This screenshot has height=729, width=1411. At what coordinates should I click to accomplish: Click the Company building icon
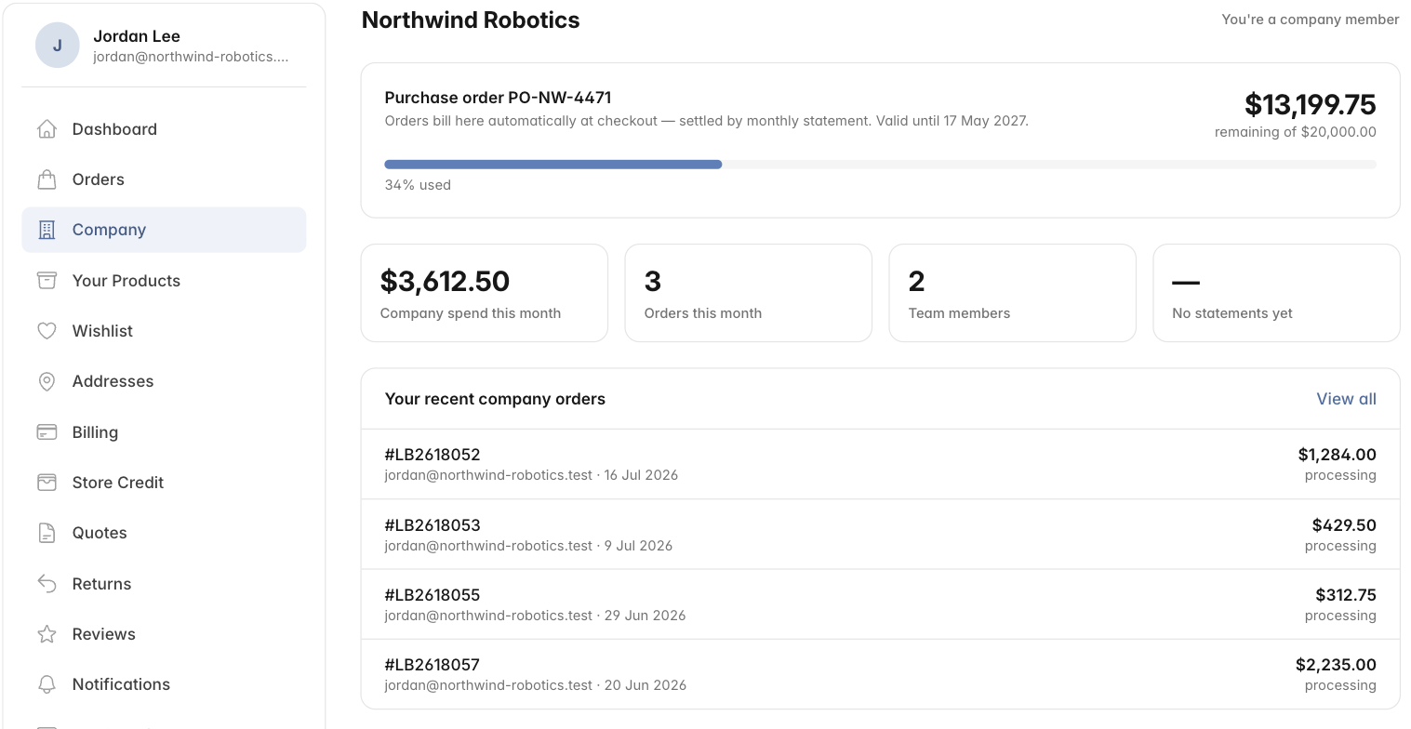47,230
